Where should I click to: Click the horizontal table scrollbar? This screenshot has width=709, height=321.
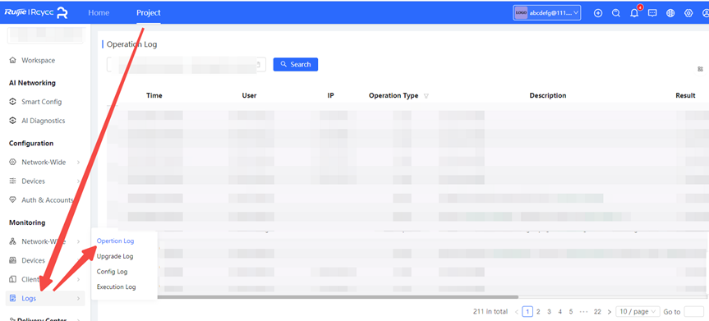[338, 297]
